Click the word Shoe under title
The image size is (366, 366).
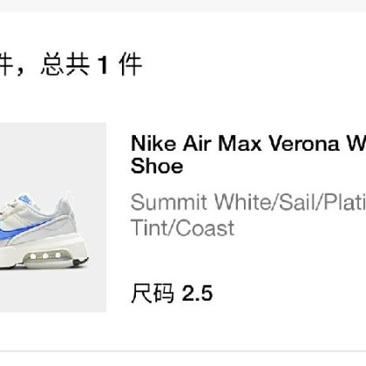[157, 166]
